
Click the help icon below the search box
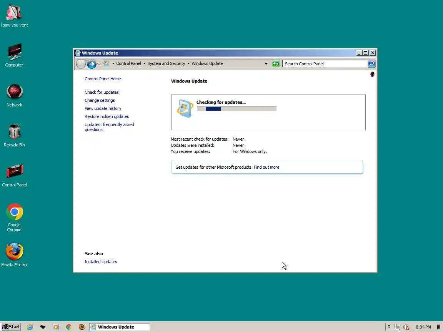(x=372, y=74)
